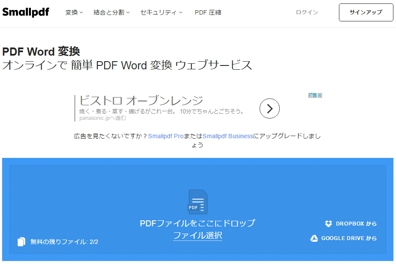The width and height of the screenshot is (396, 264).
Task: Open the Smallpdf Pro link
Action: coord(166,136)
